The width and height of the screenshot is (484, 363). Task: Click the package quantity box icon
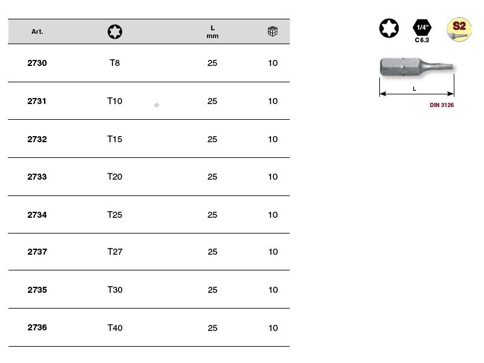(273, 31)
